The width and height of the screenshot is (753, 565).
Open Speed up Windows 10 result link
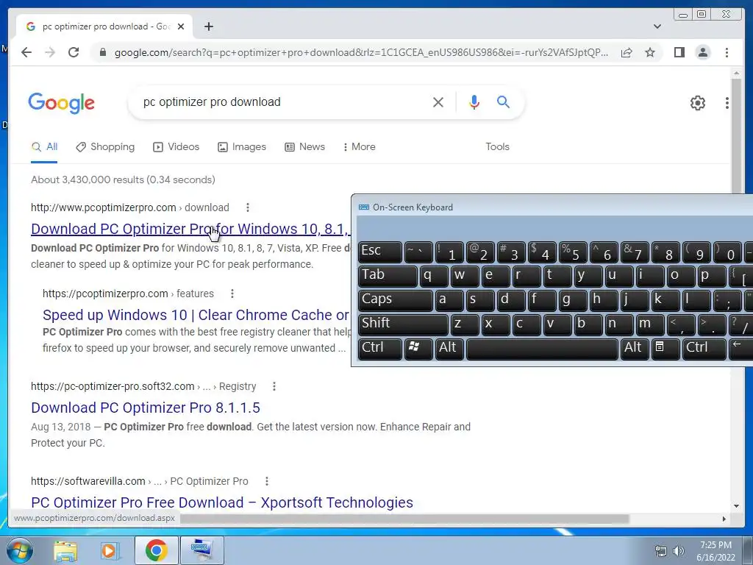pos(196,315)
